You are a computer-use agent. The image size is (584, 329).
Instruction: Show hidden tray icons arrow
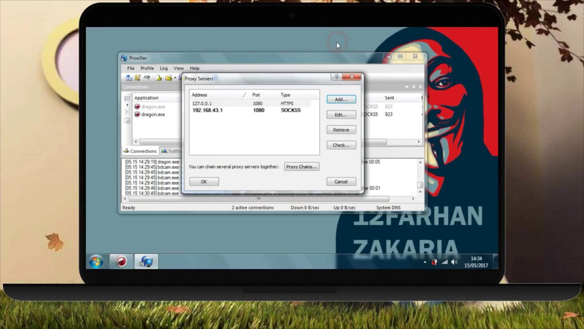(425, 262)
